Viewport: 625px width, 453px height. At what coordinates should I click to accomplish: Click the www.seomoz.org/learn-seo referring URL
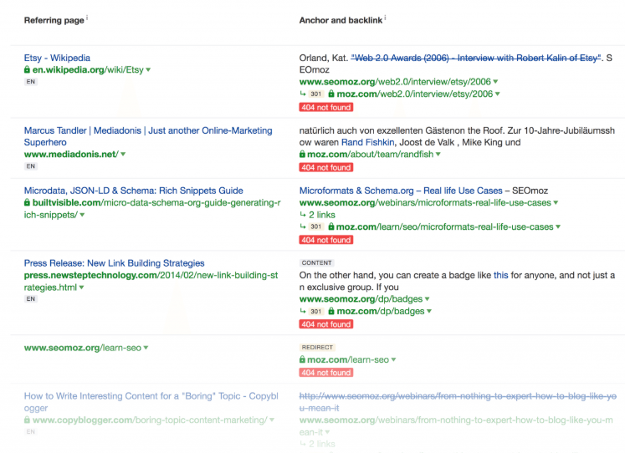click(x=83, y=348)
